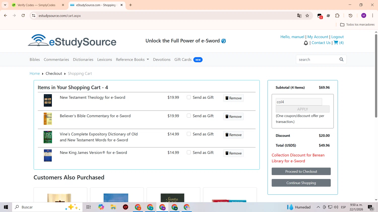View site information icon in address bar
Image resolution: width=378 pixels, height=212 pixels.
point(34,16)
